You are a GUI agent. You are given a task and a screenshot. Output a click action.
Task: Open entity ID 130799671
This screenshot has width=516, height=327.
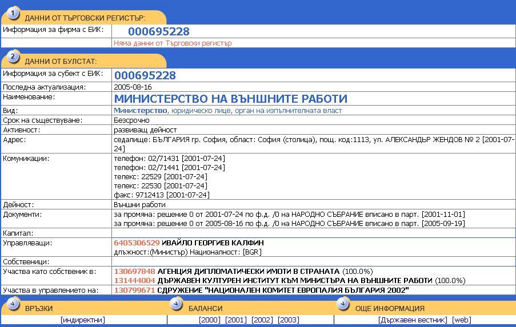click(134, 290)
